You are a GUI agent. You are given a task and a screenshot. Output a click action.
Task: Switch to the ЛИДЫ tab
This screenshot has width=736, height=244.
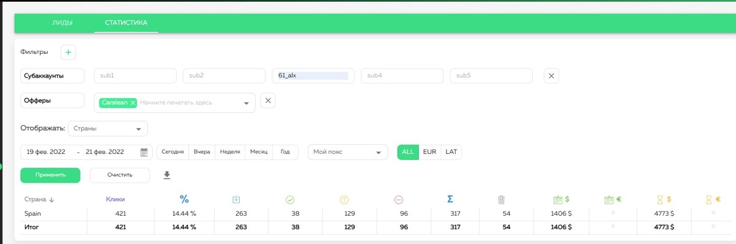[63, 23]
